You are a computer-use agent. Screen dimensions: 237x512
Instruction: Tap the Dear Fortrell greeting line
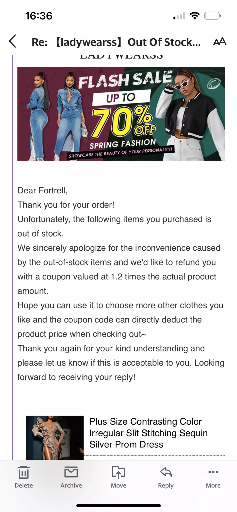pos(42,190)
